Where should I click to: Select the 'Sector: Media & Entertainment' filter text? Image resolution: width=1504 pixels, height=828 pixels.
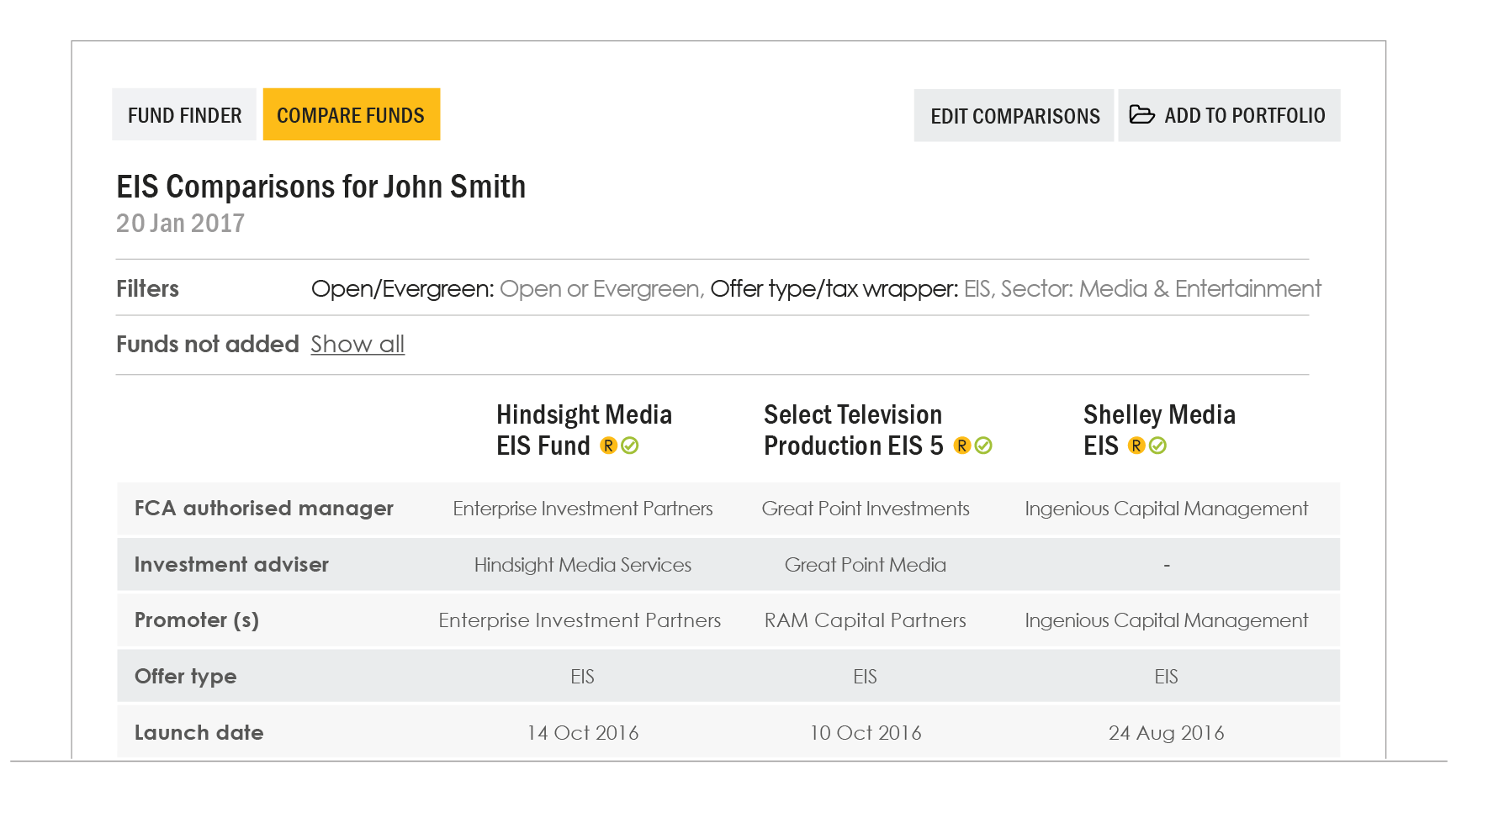1161,289
